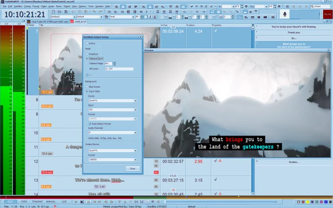The height and width of the screenshot is (208, 333).
Task: Click the Pause button in bottom transport bar
Action: [88, 202]
